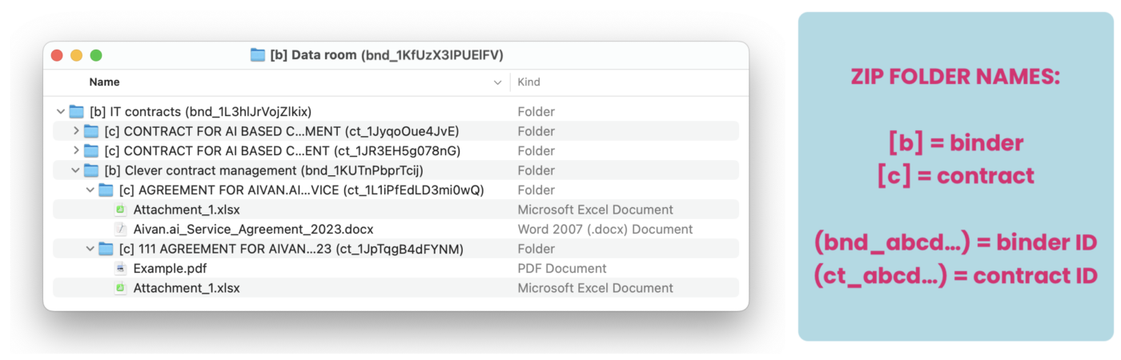
Task: Sort by the Name column header
Action: click(104, 82)
